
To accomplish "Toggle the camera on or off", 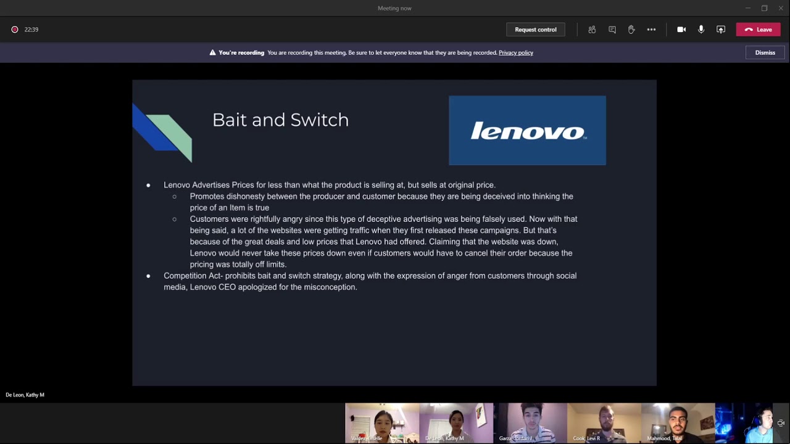I will pyautogui.click(x=681, y=30).
